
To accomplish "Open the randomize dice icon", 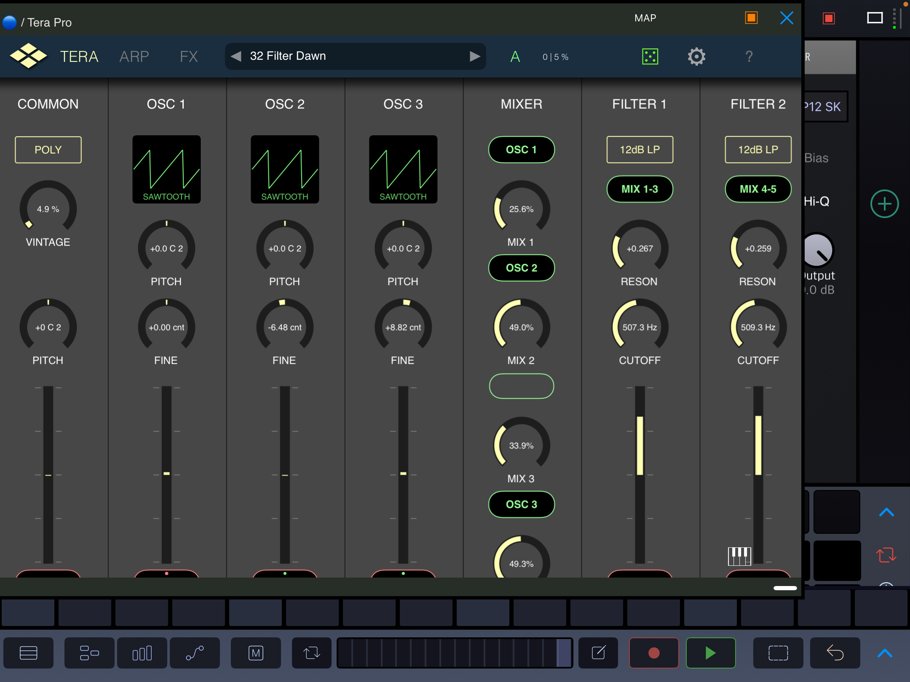I will coord(650,56).
